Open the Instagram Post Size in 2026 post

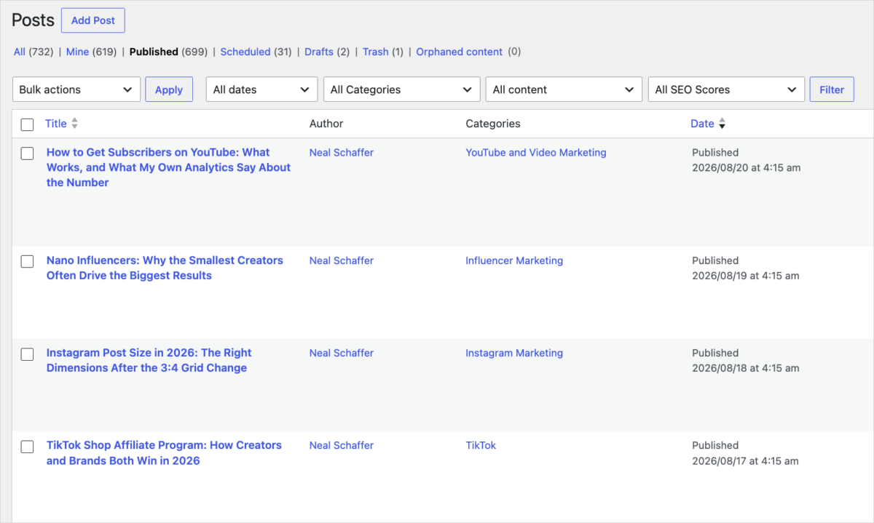[149, 360]
